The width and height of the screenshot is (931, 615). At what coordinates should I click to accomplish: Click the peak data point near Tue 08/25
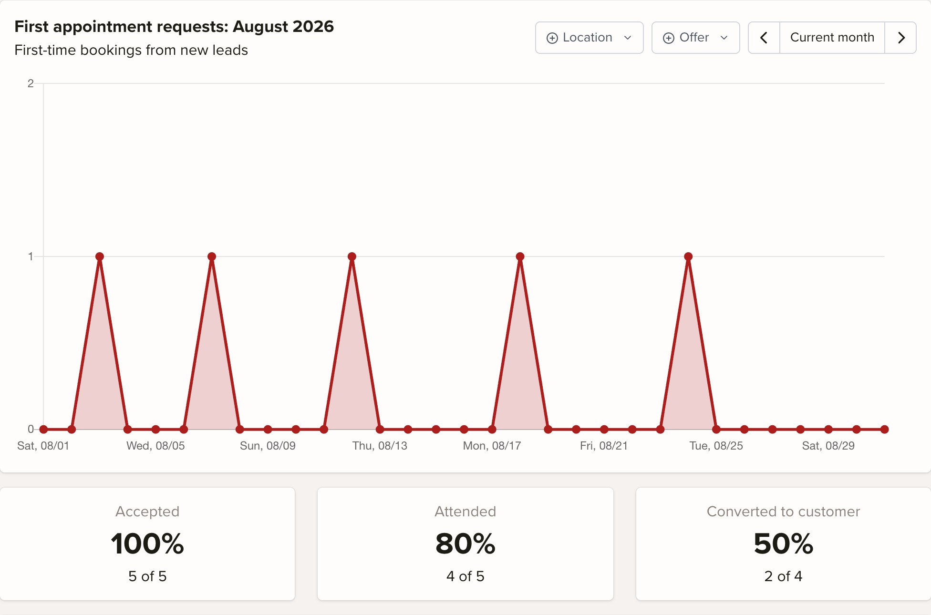click(x=688, y=256)
